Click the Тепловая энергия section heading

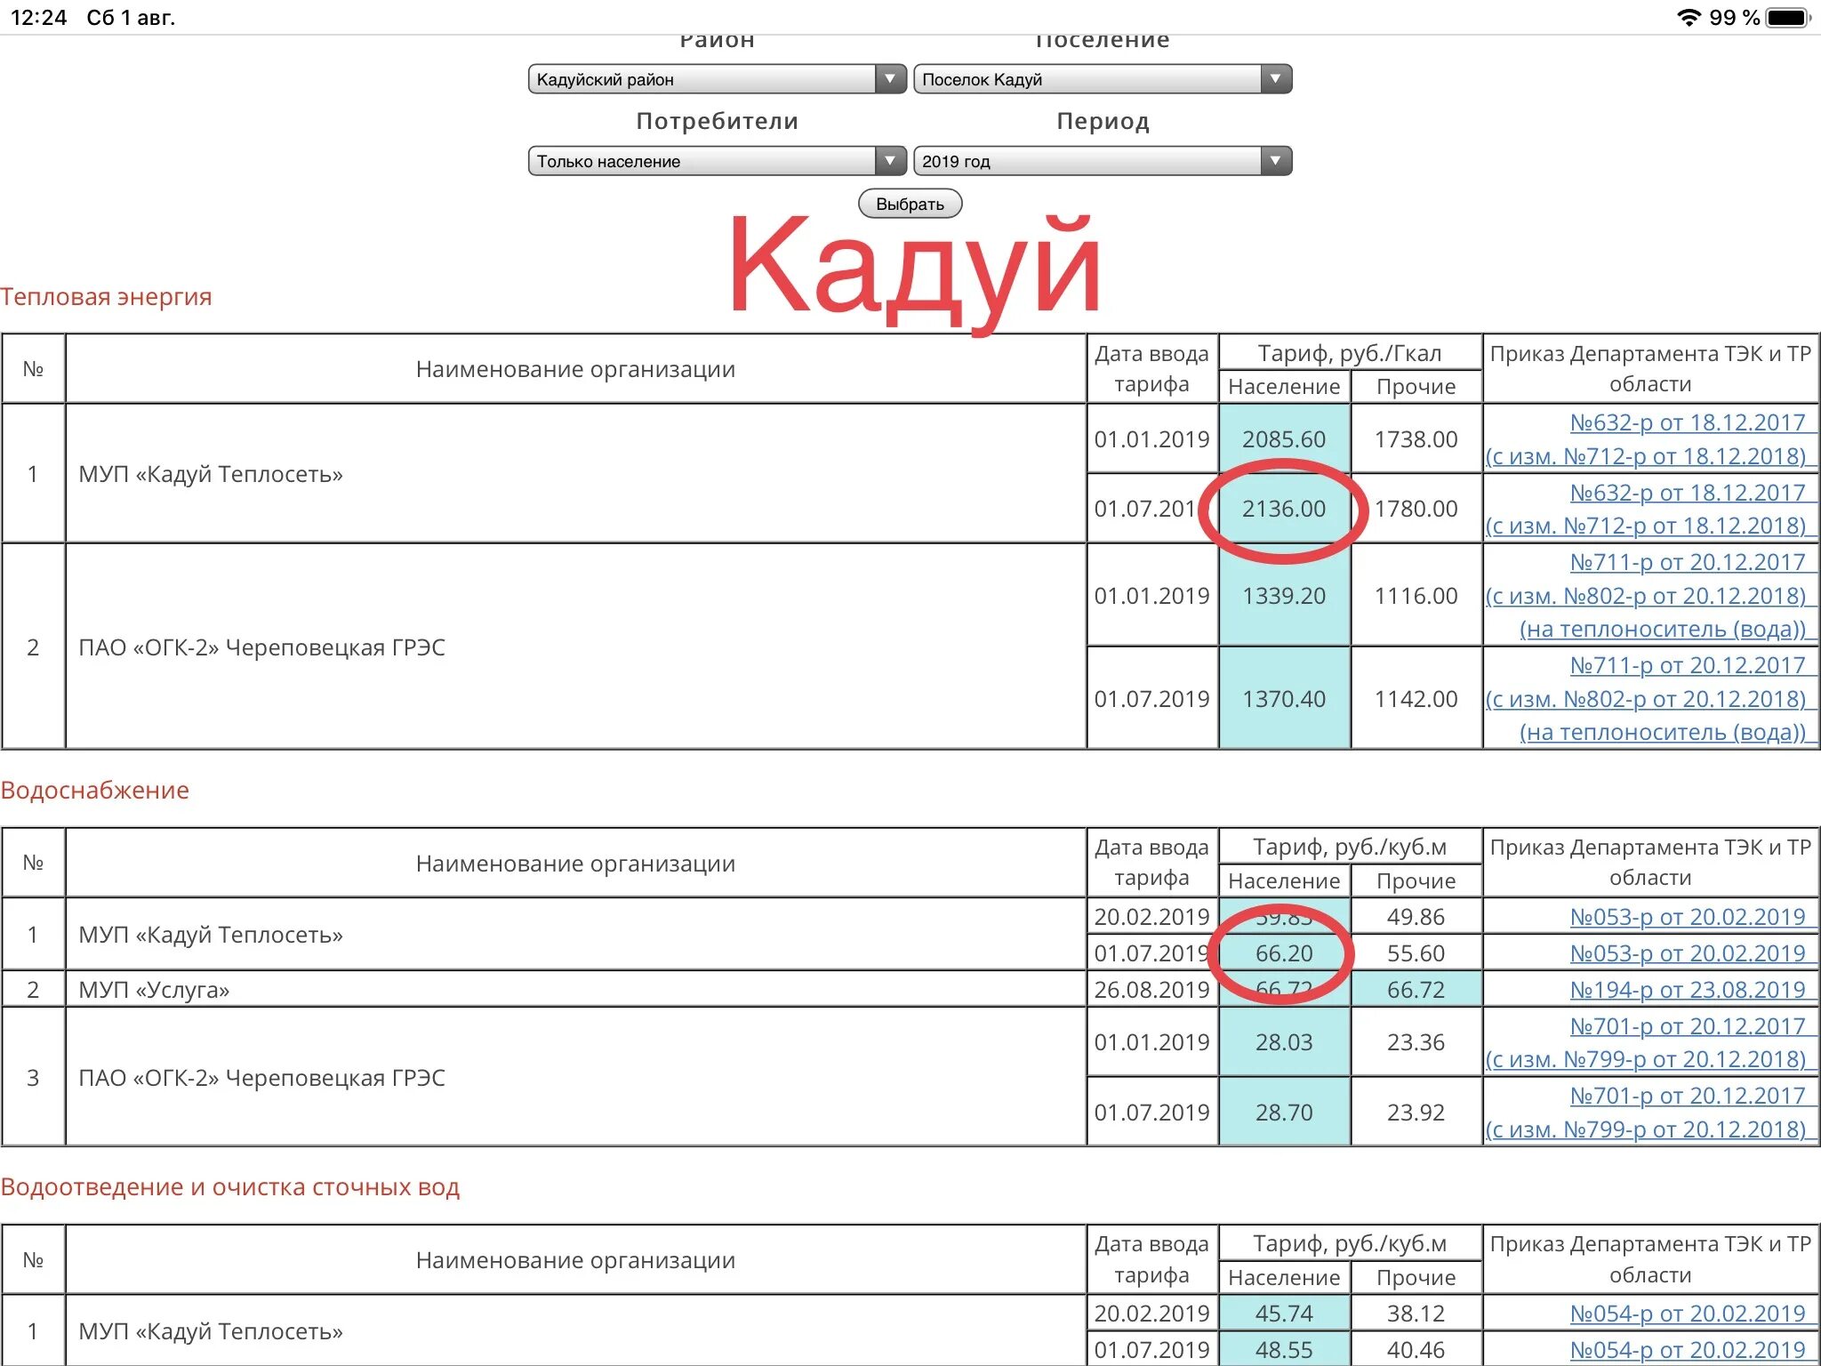click(106, 297)
